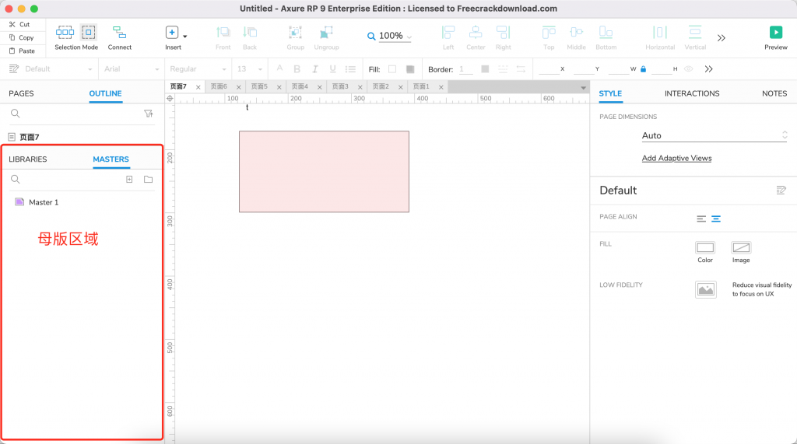Click the Add Folder icon in Masters
This screenshot has width=797, height=444.
[148, 180]
